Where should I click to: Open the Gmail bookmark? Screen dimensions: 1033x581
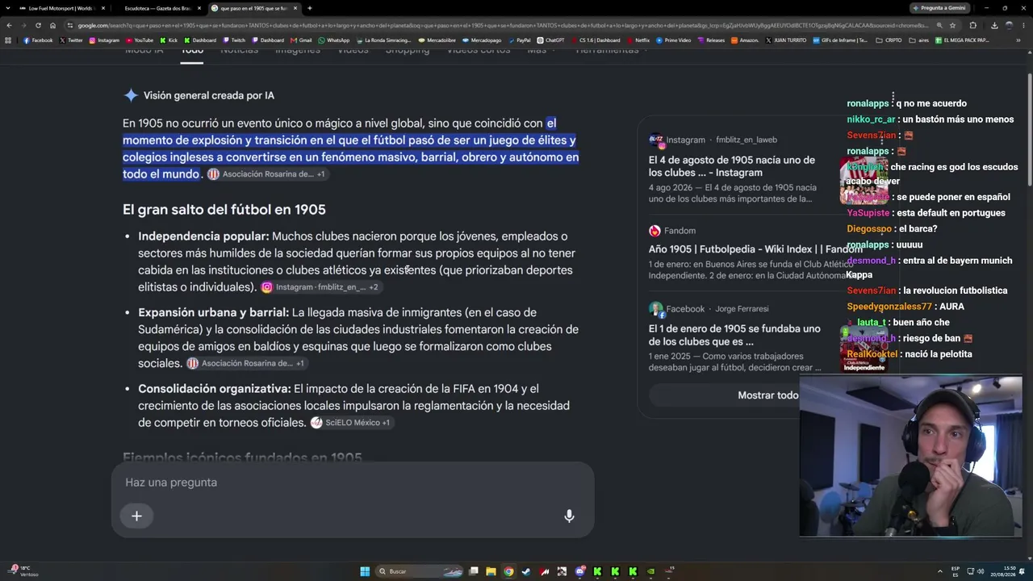pyautogui.click(x=301, y=40)
